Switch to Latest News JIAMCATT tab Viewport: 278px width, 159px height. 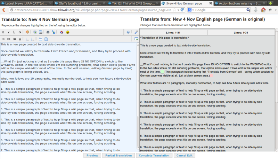pos(26,3)
